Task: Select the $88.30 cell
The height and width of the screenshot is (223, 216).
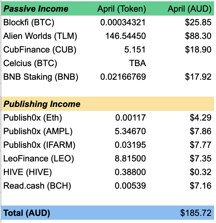Action: tap(198, 36)
